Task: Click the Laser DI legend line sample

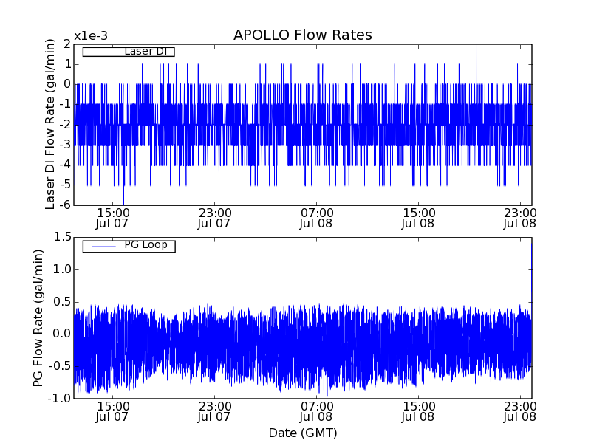Action: point(103,51)
